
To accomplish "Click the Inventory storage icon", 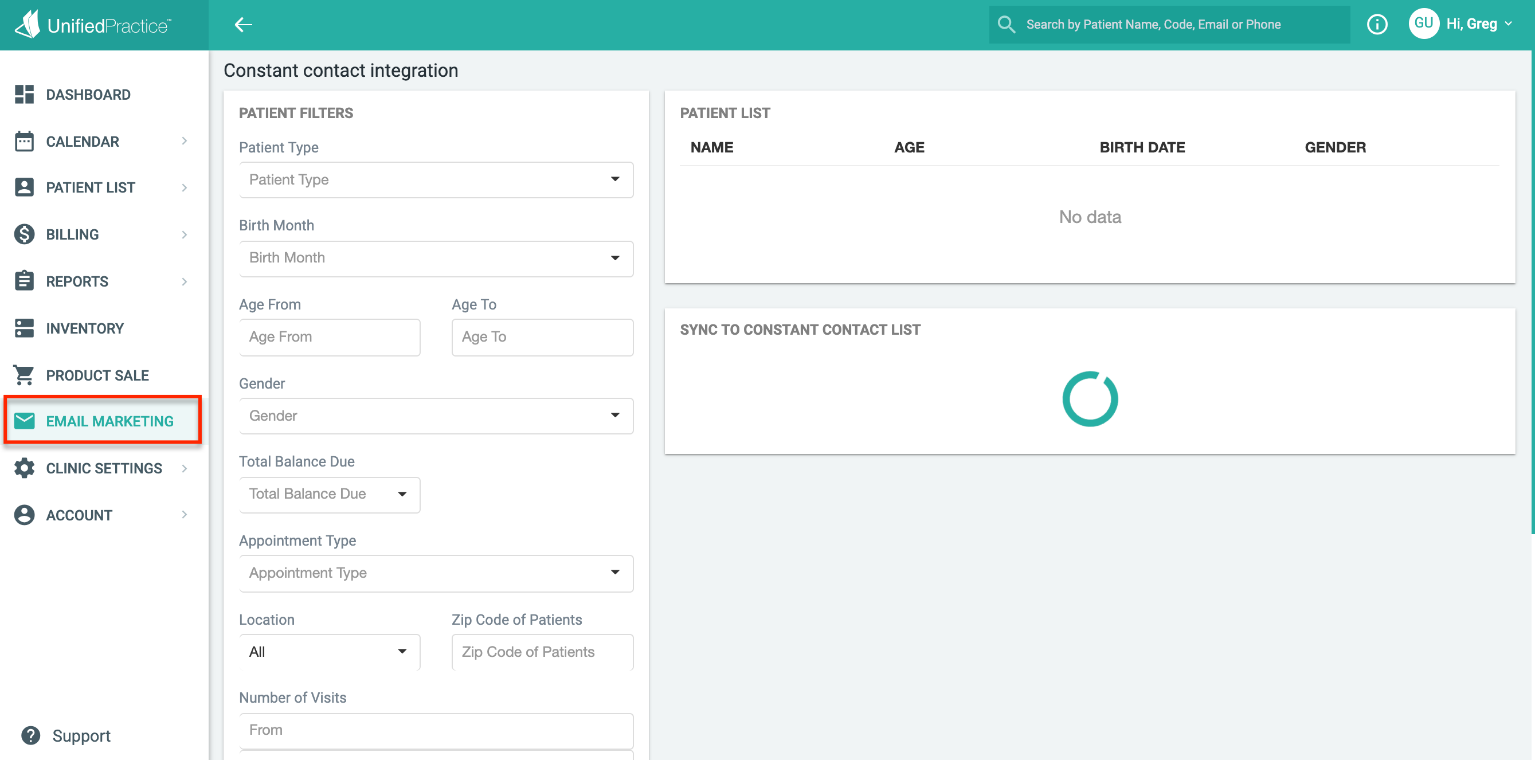I will point(24,328).
